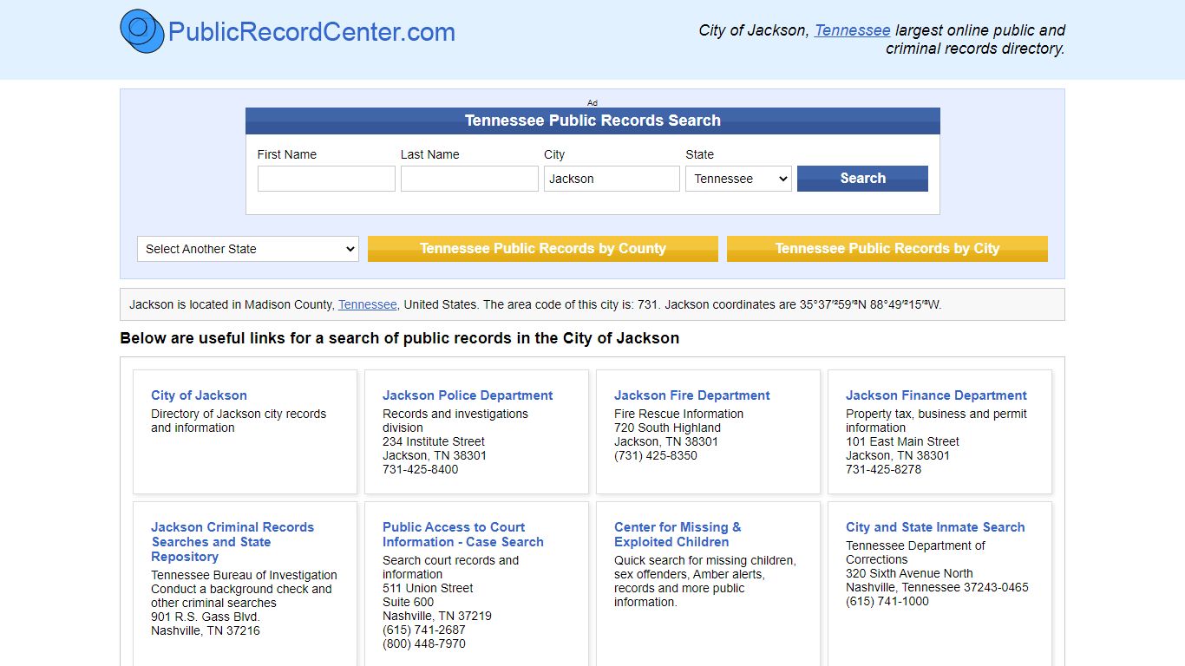
Task: Click the corrections phone (615) 741-1000
Action: click(x=887, y=601)
